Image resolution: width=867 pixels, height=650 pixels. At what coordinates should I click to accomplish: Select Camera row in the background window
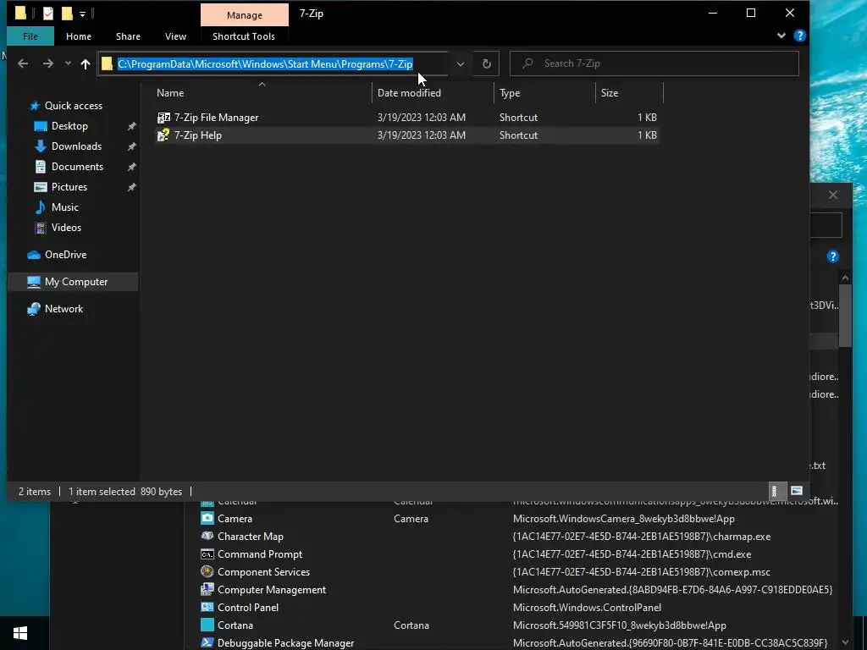click(x=519, y=519)
